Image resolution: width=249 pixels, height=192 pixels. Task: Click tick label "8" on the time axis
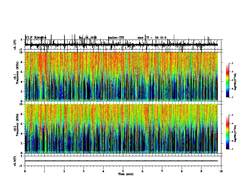[x=182, y=171]
